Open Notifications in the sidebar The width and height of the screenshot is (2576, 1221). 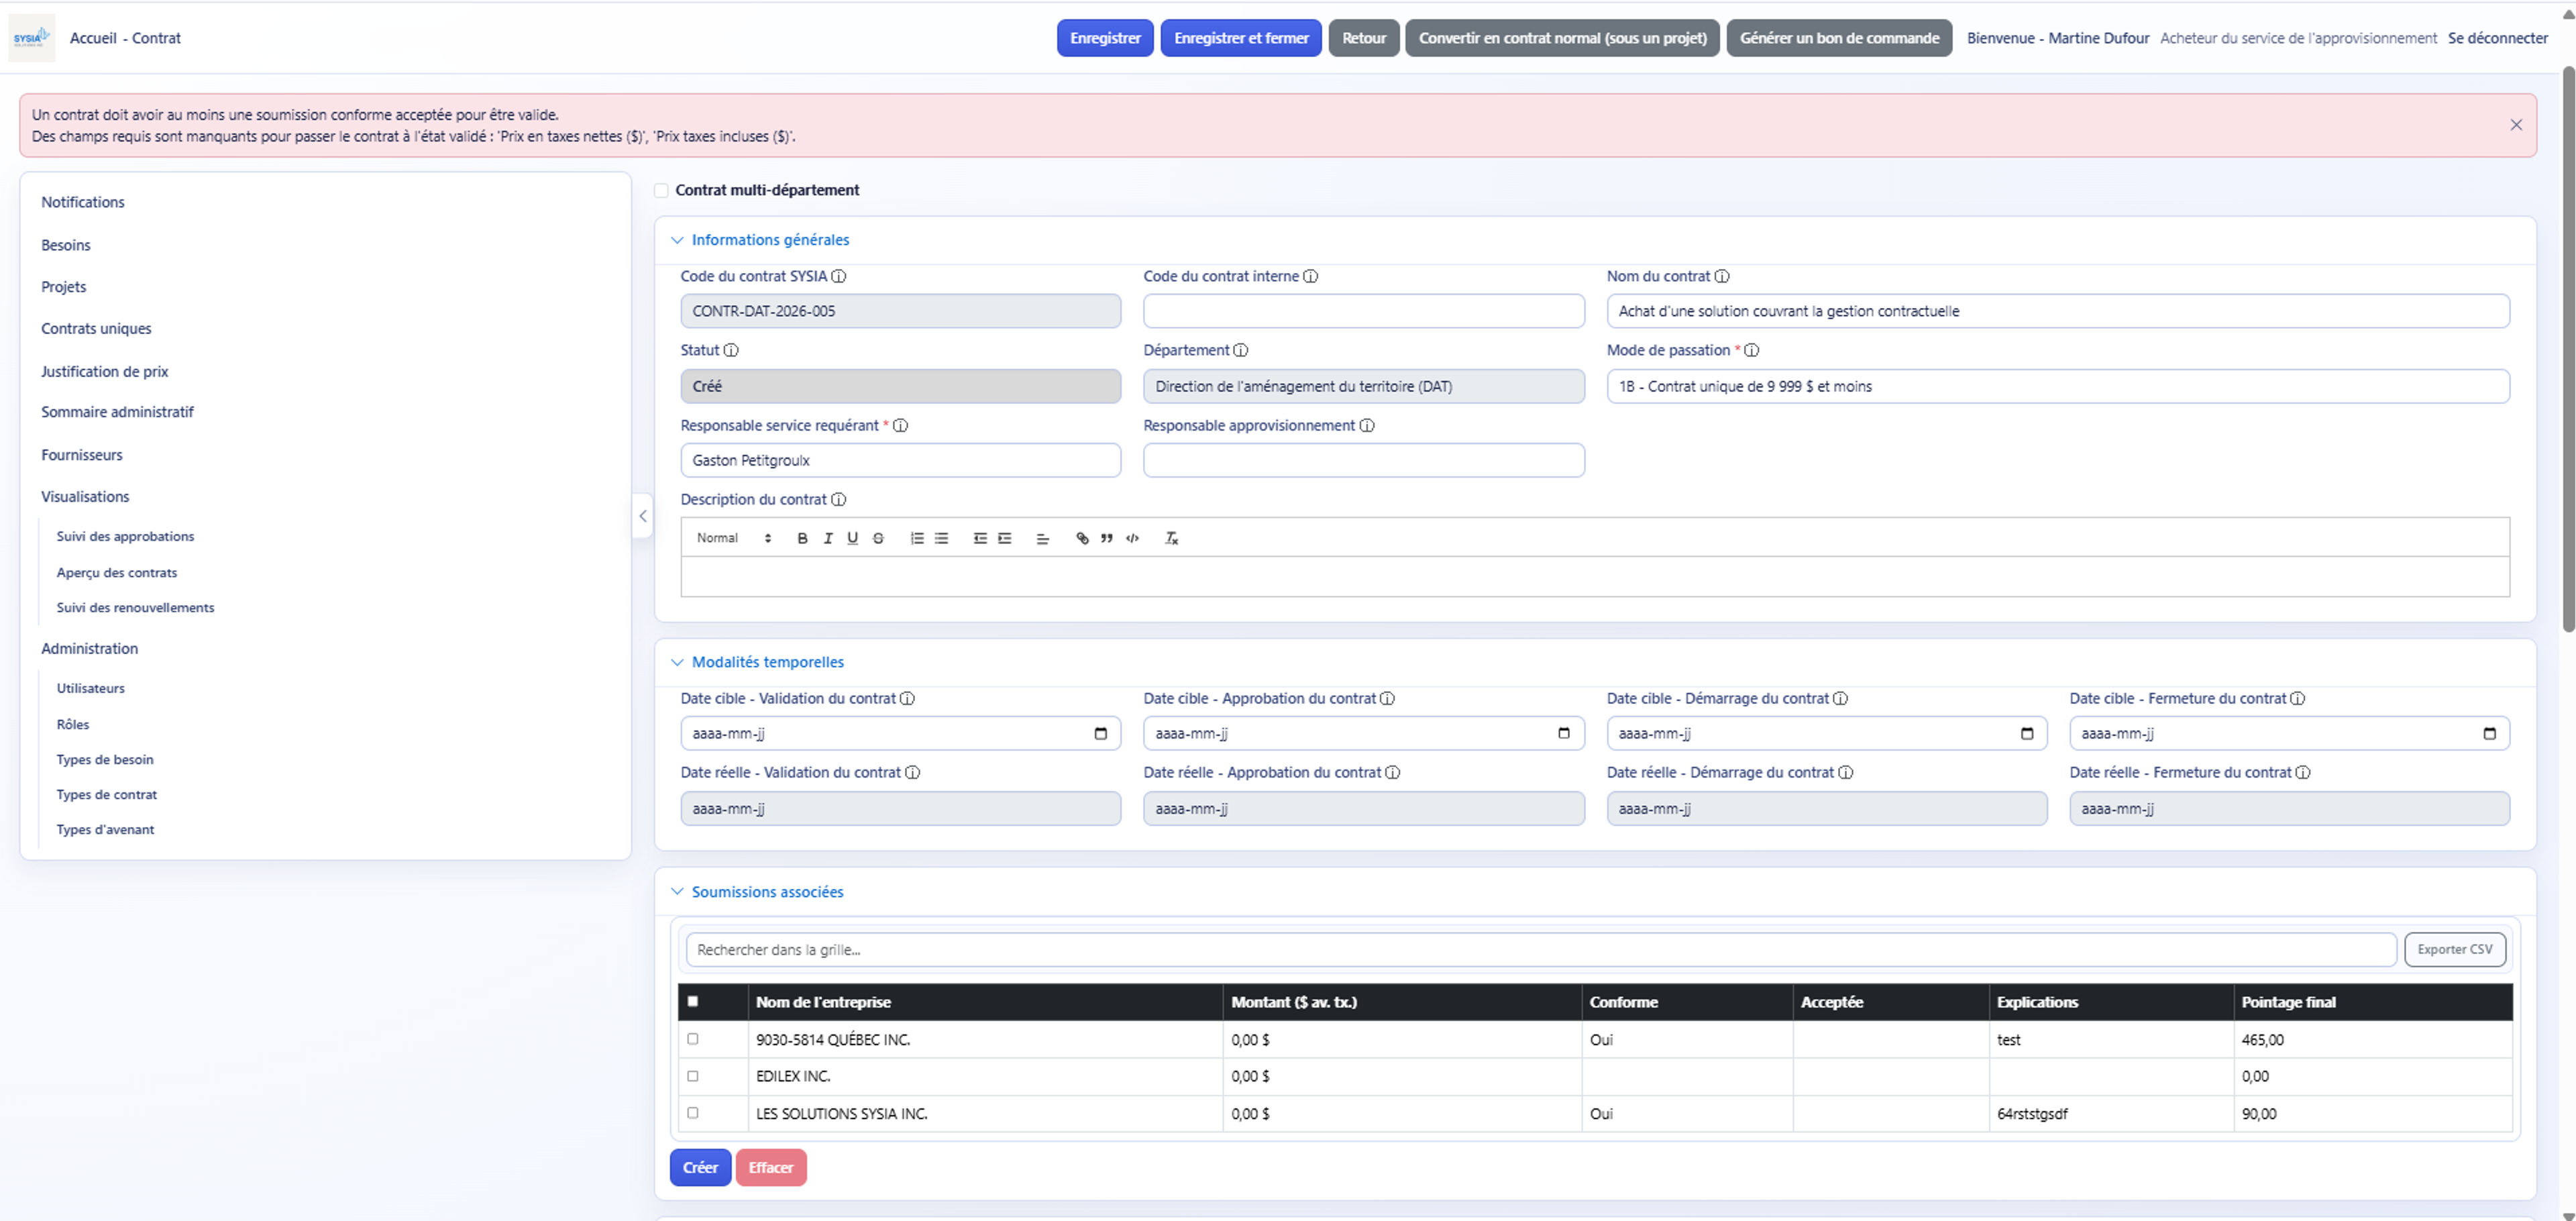tap(83, 202)
